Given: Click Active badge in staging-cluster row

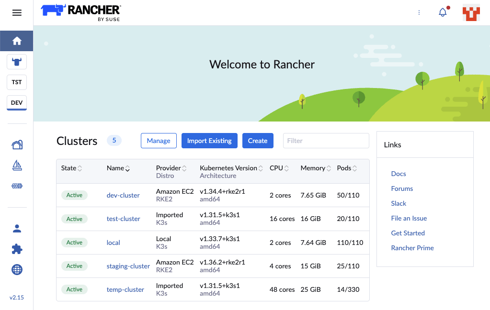Looking at the screenshot, I should point(74,266).
